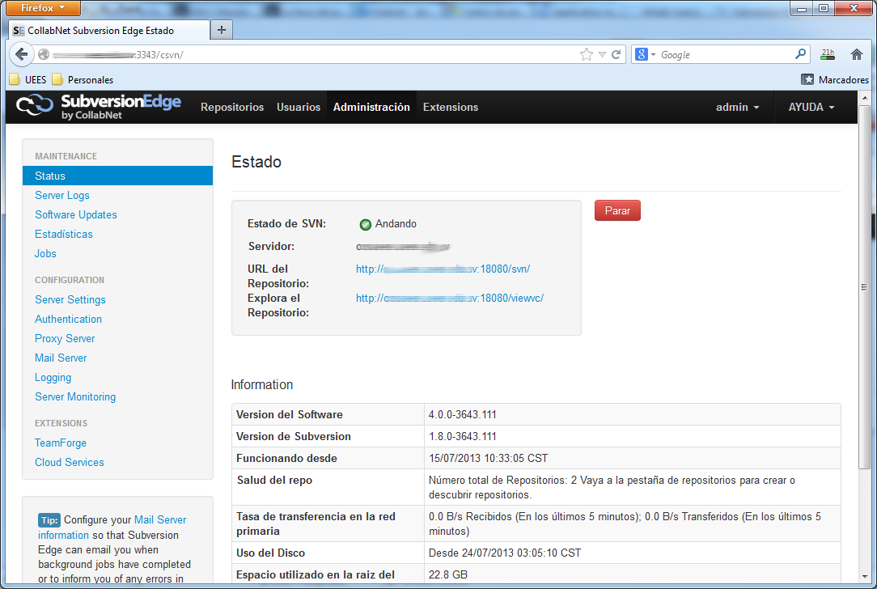Click the page vertical scrollbar thumb
This screenshot has width=877, height=589.
tap(865, 286)
